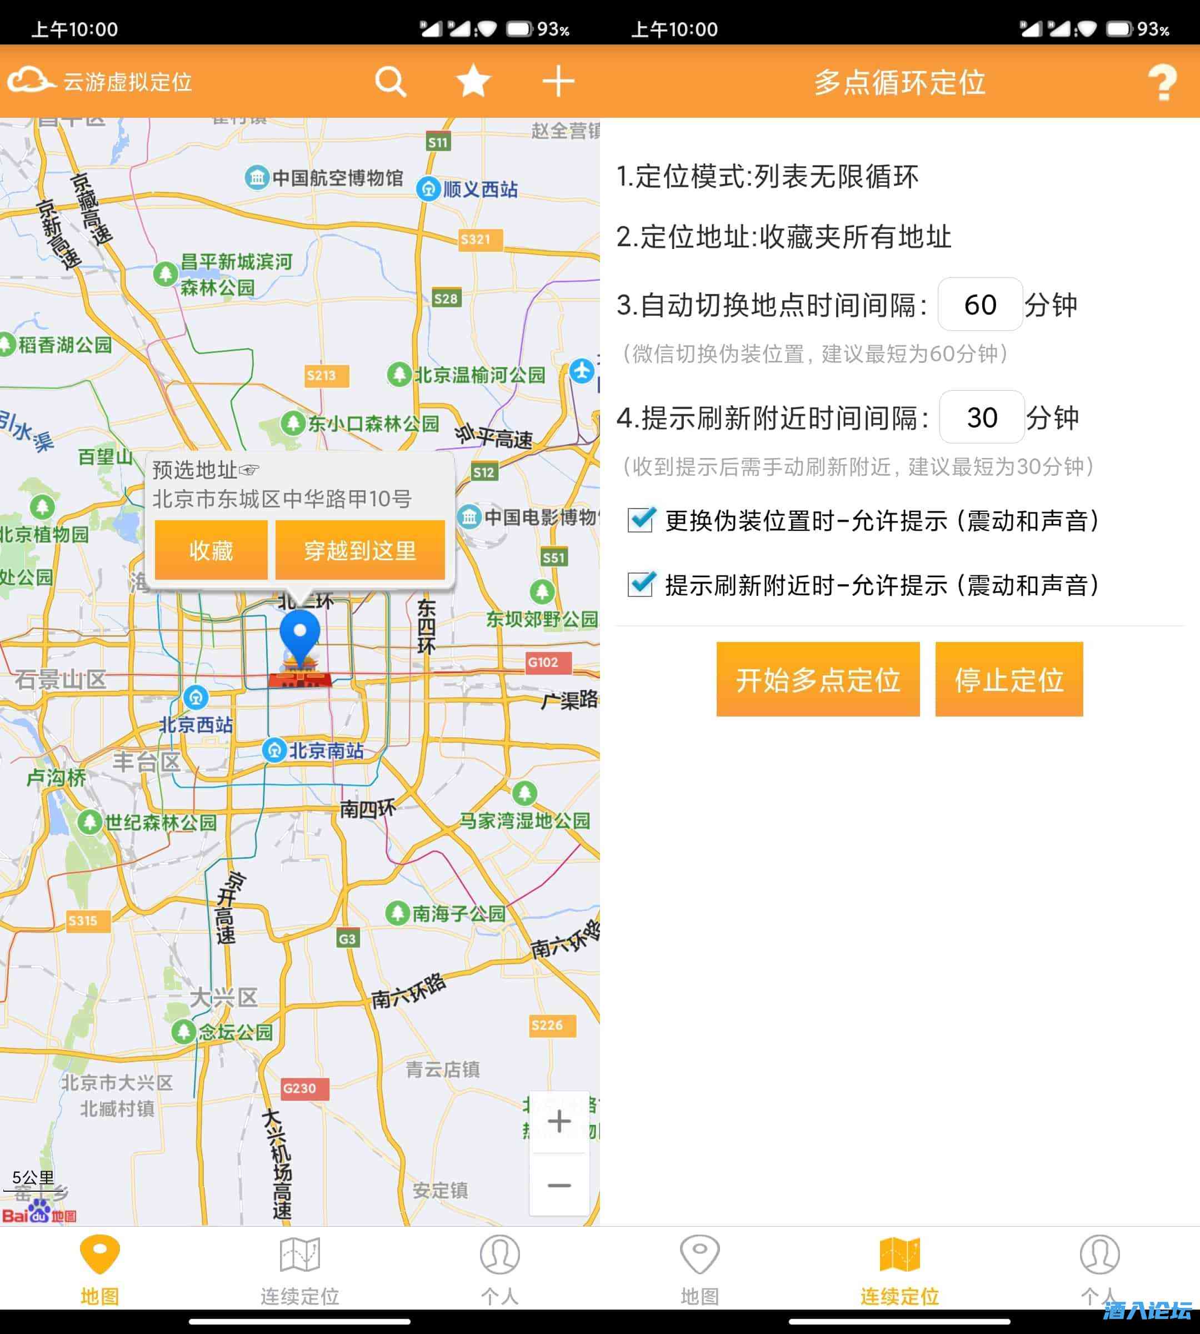Screen dimensions: 1200x1334
Task: Switch to 地图 tab on right screen
Action: click(x=699, y=1270)
